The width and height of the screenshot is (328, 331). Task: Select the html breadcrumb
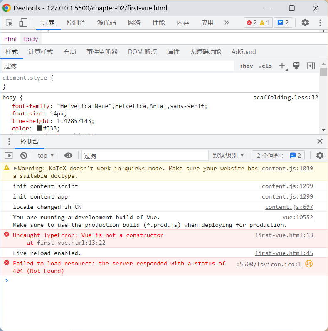(x=10, y=39)
